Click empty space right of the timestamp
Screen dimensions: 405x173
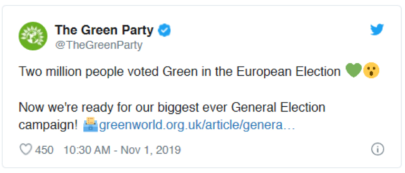(274, 150)
